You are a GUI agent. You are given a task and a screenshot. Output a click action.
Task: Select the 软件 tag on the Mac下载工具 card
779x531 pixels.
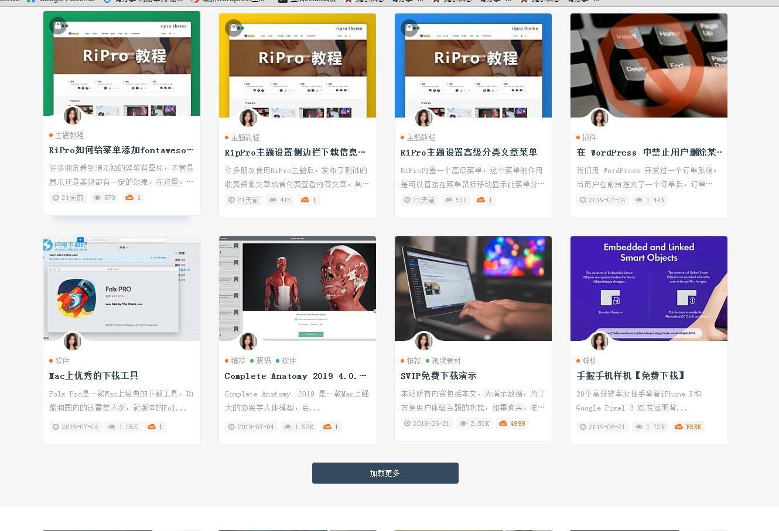coord(62,361)
